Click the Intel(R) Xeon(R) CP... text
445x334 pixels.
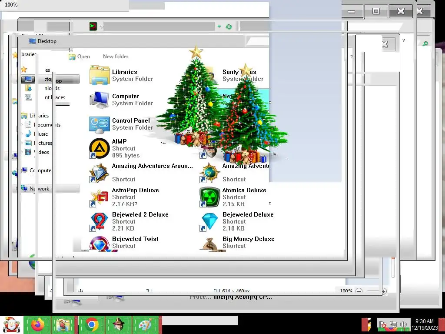(242, 297)
